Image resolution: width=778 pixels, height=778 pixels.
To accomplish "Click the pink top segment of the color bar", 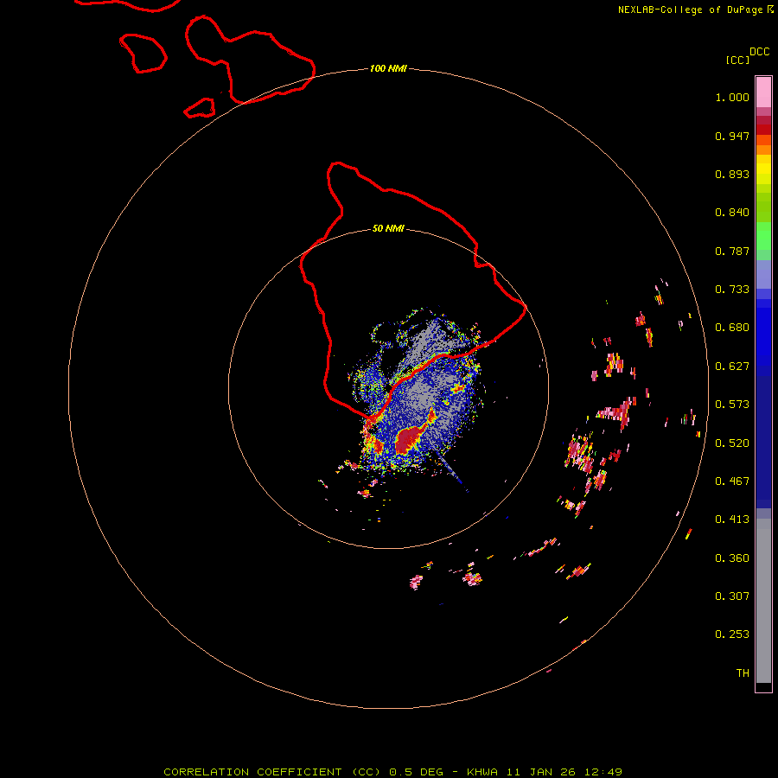I will point(763,92).
